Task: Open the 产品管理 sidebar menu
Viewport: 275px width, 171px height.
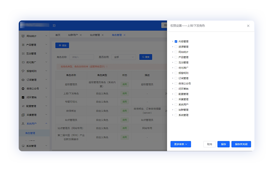Action: coord(34,45)
